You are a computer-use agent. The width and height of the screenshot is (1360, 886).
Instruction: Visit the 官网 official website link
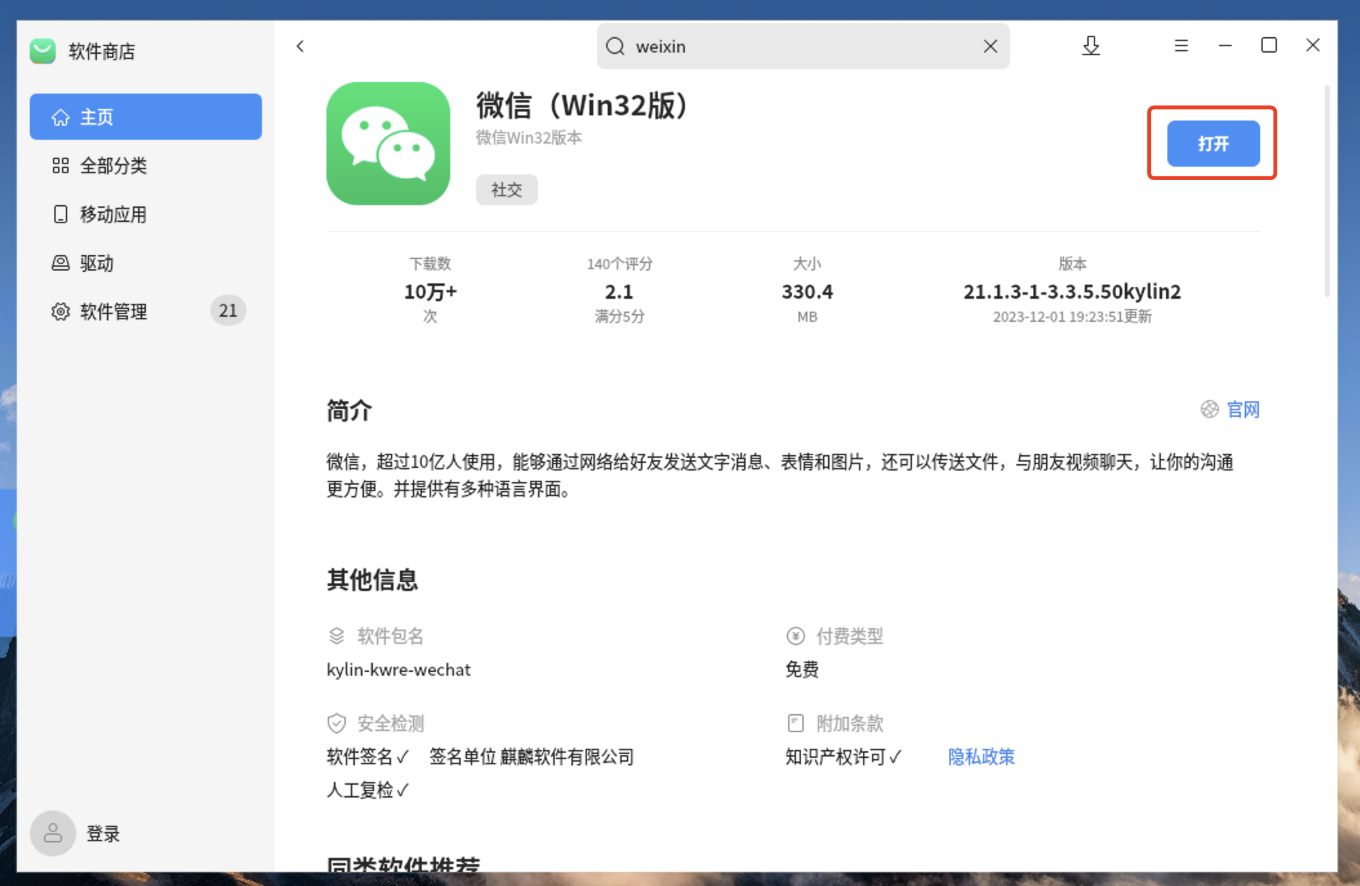pos(1242,410)
